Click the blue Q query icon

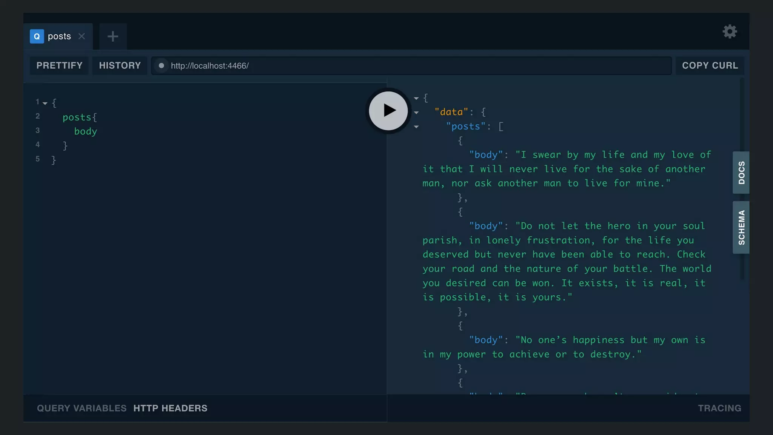37,36
